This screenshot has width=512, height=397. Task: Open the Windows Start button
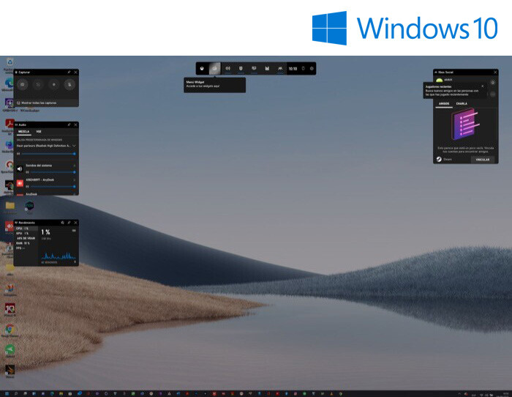[7, 394]
